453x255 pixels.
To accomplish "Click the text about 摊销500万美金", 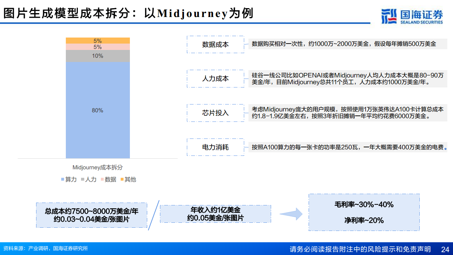I will (x=348, y=44).
